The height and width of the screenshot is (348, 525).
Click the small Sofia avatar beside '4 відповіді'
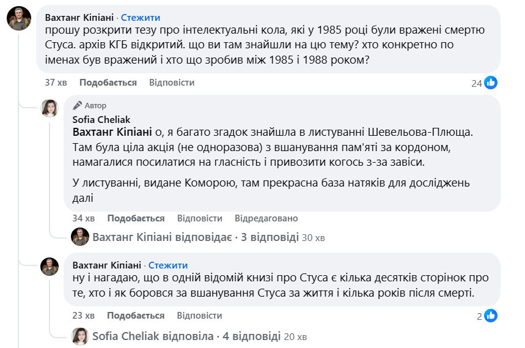click(80, 336)
